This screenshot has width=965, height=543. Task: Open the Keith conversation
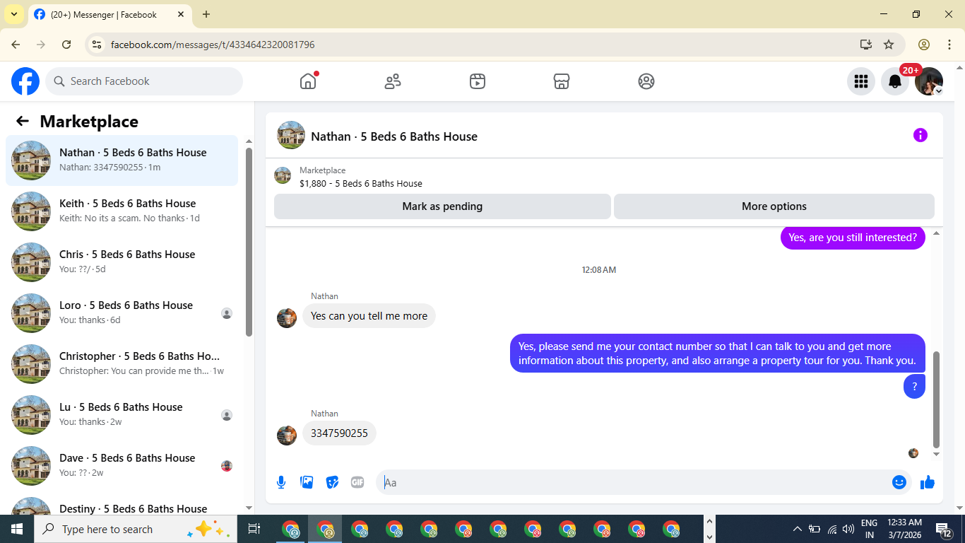122,211
